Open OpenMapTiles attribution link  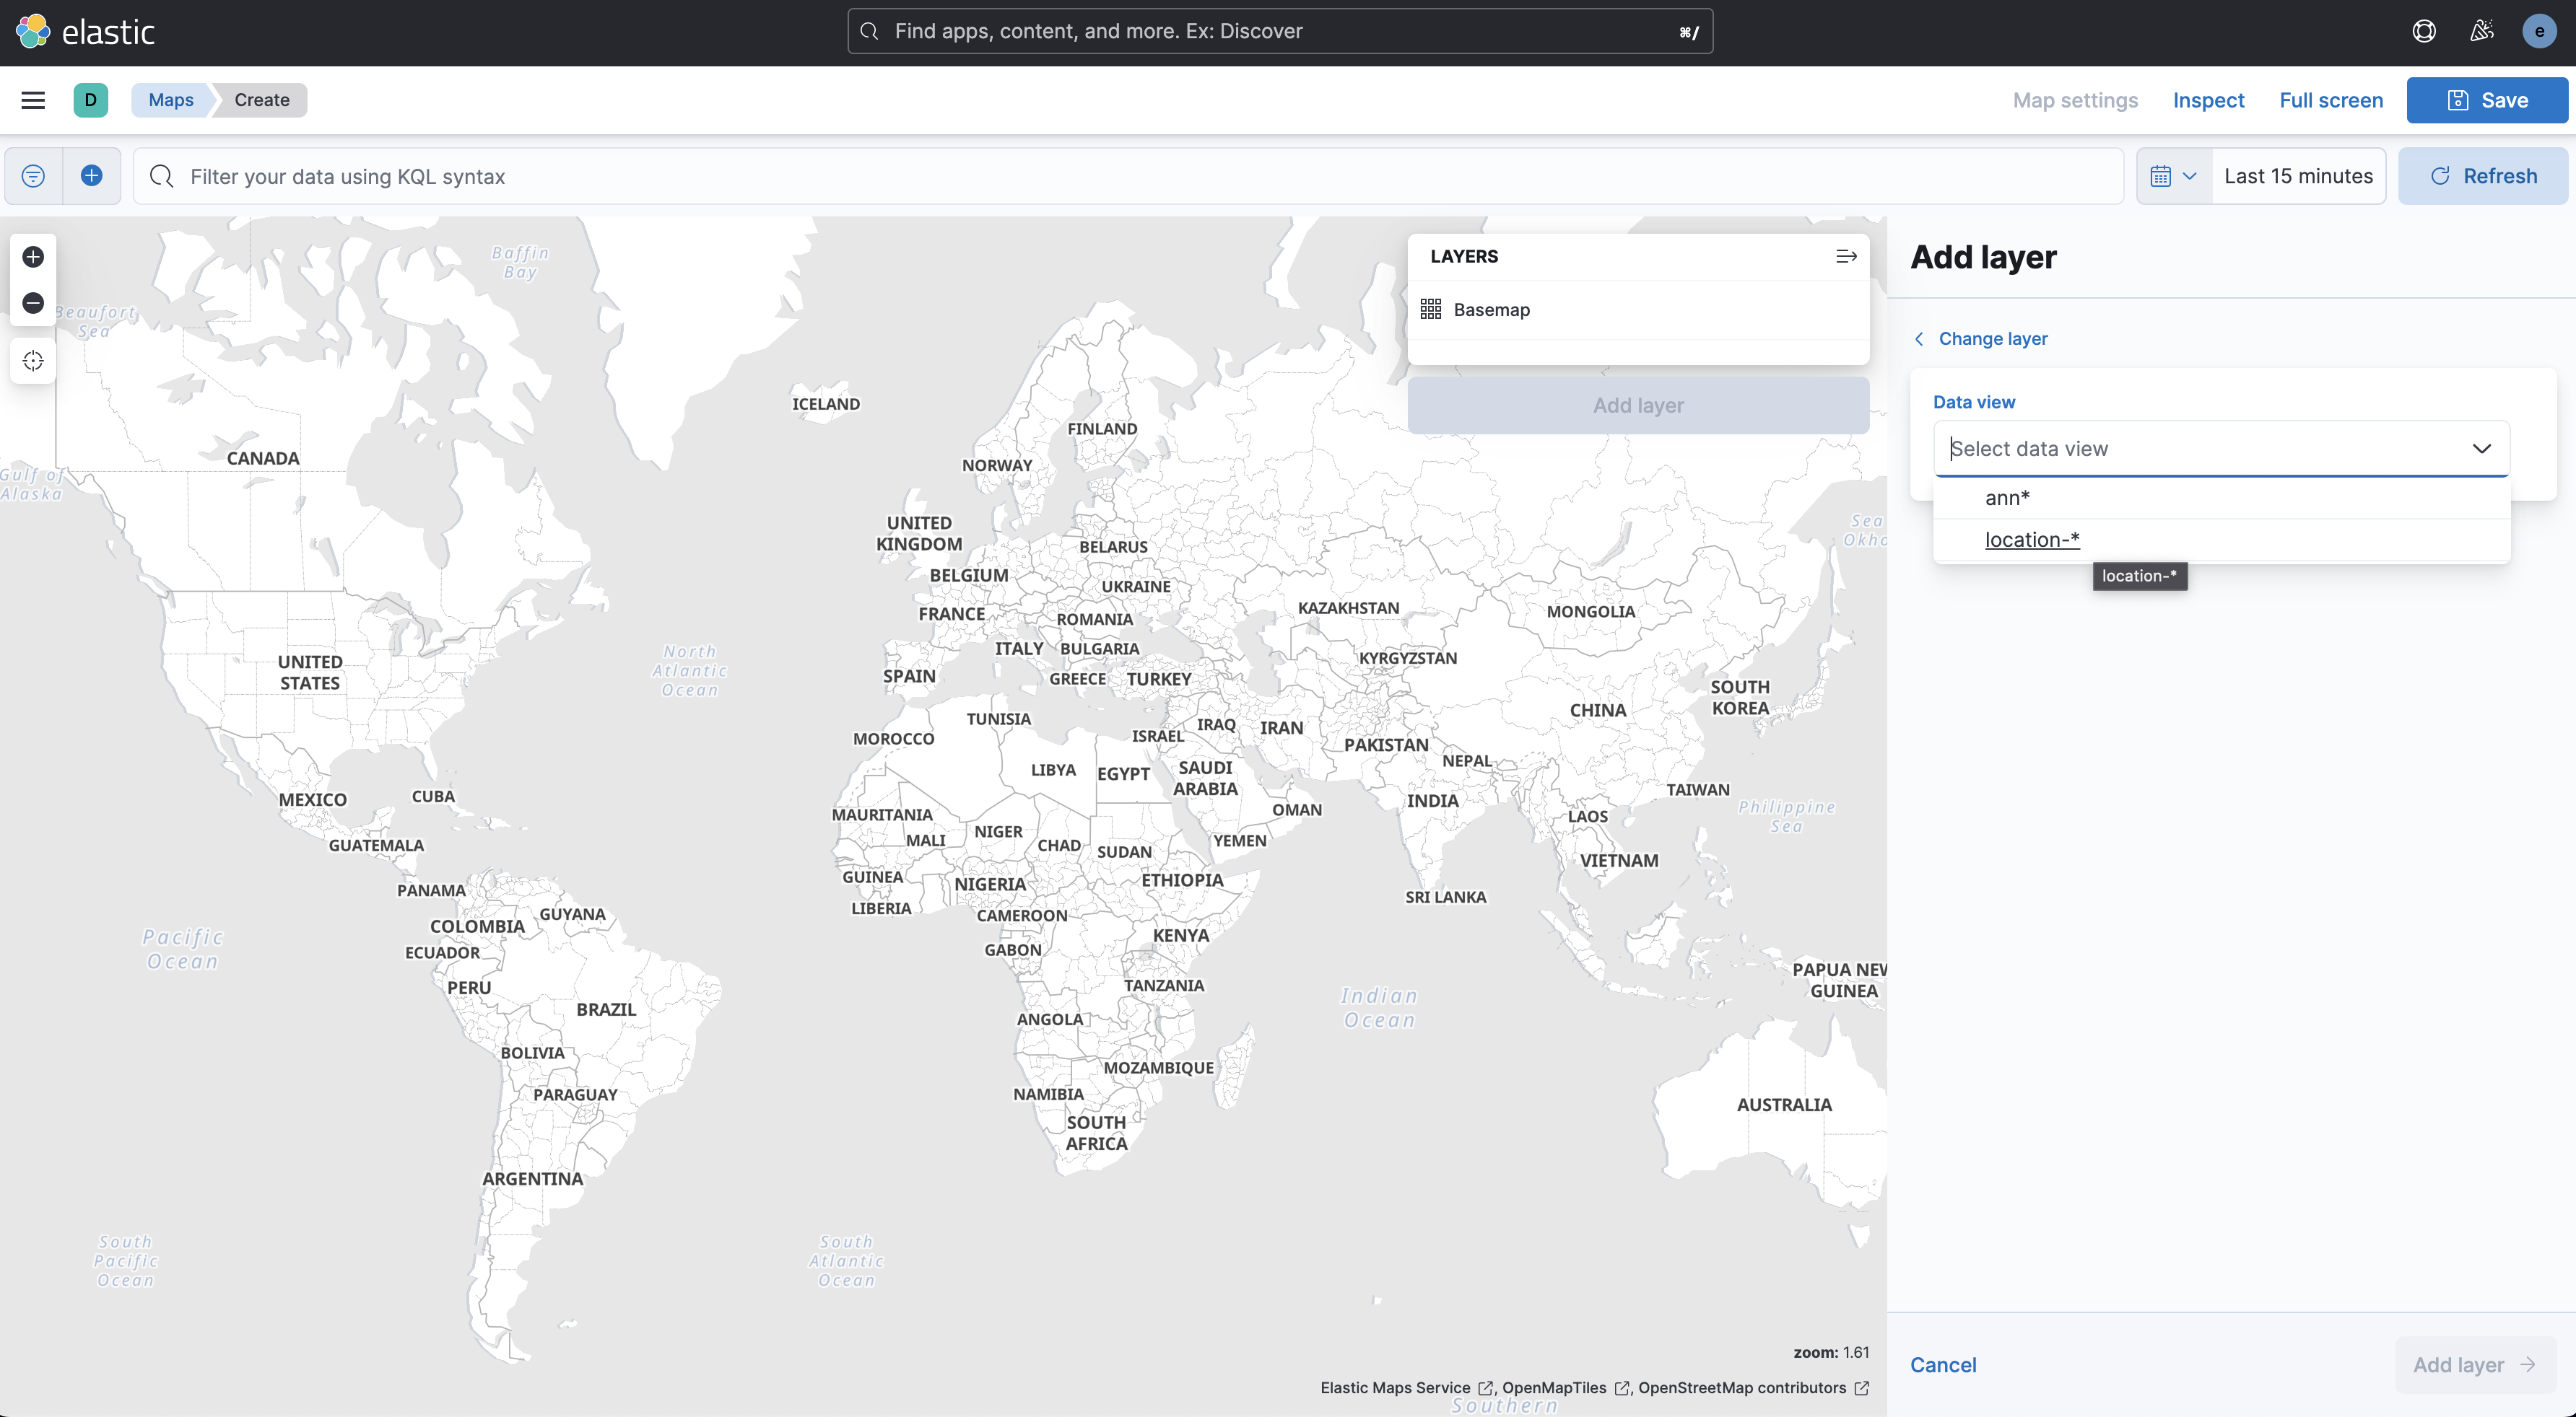pyautogui.click(x=1565, y=1388)
